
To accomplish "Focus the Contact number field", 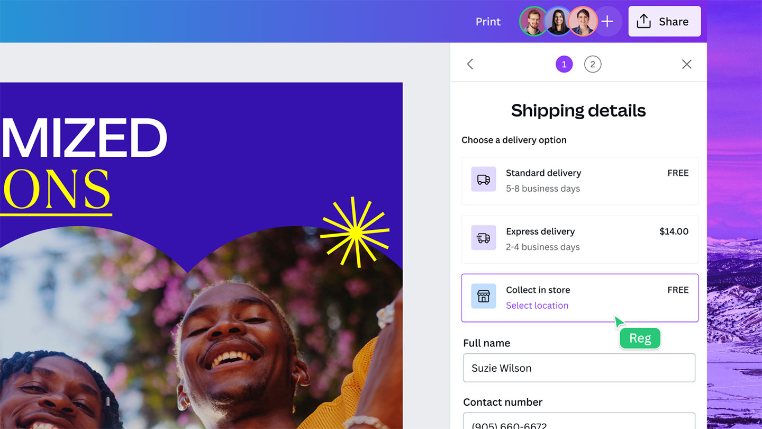I will 578,422.
